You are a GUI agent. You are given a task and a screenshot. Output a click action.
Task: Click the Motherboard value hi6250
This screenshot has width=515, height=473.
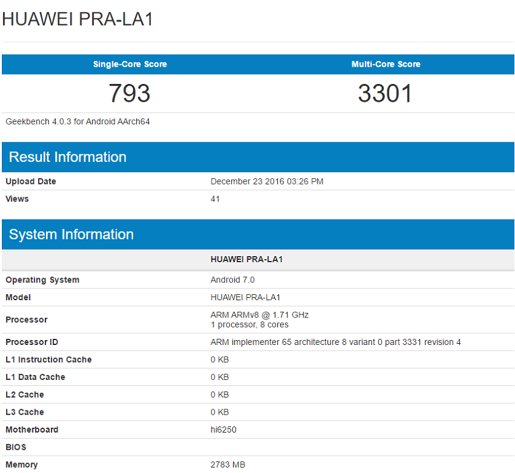223,429
